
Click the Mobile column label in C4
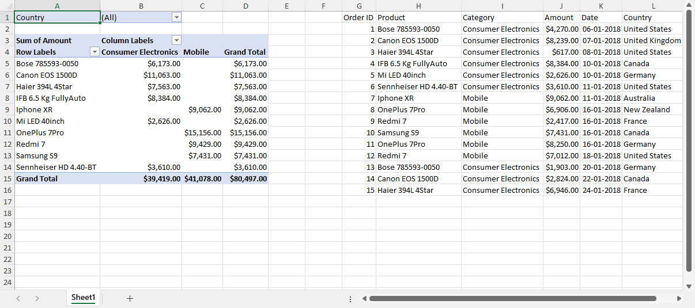202,52
